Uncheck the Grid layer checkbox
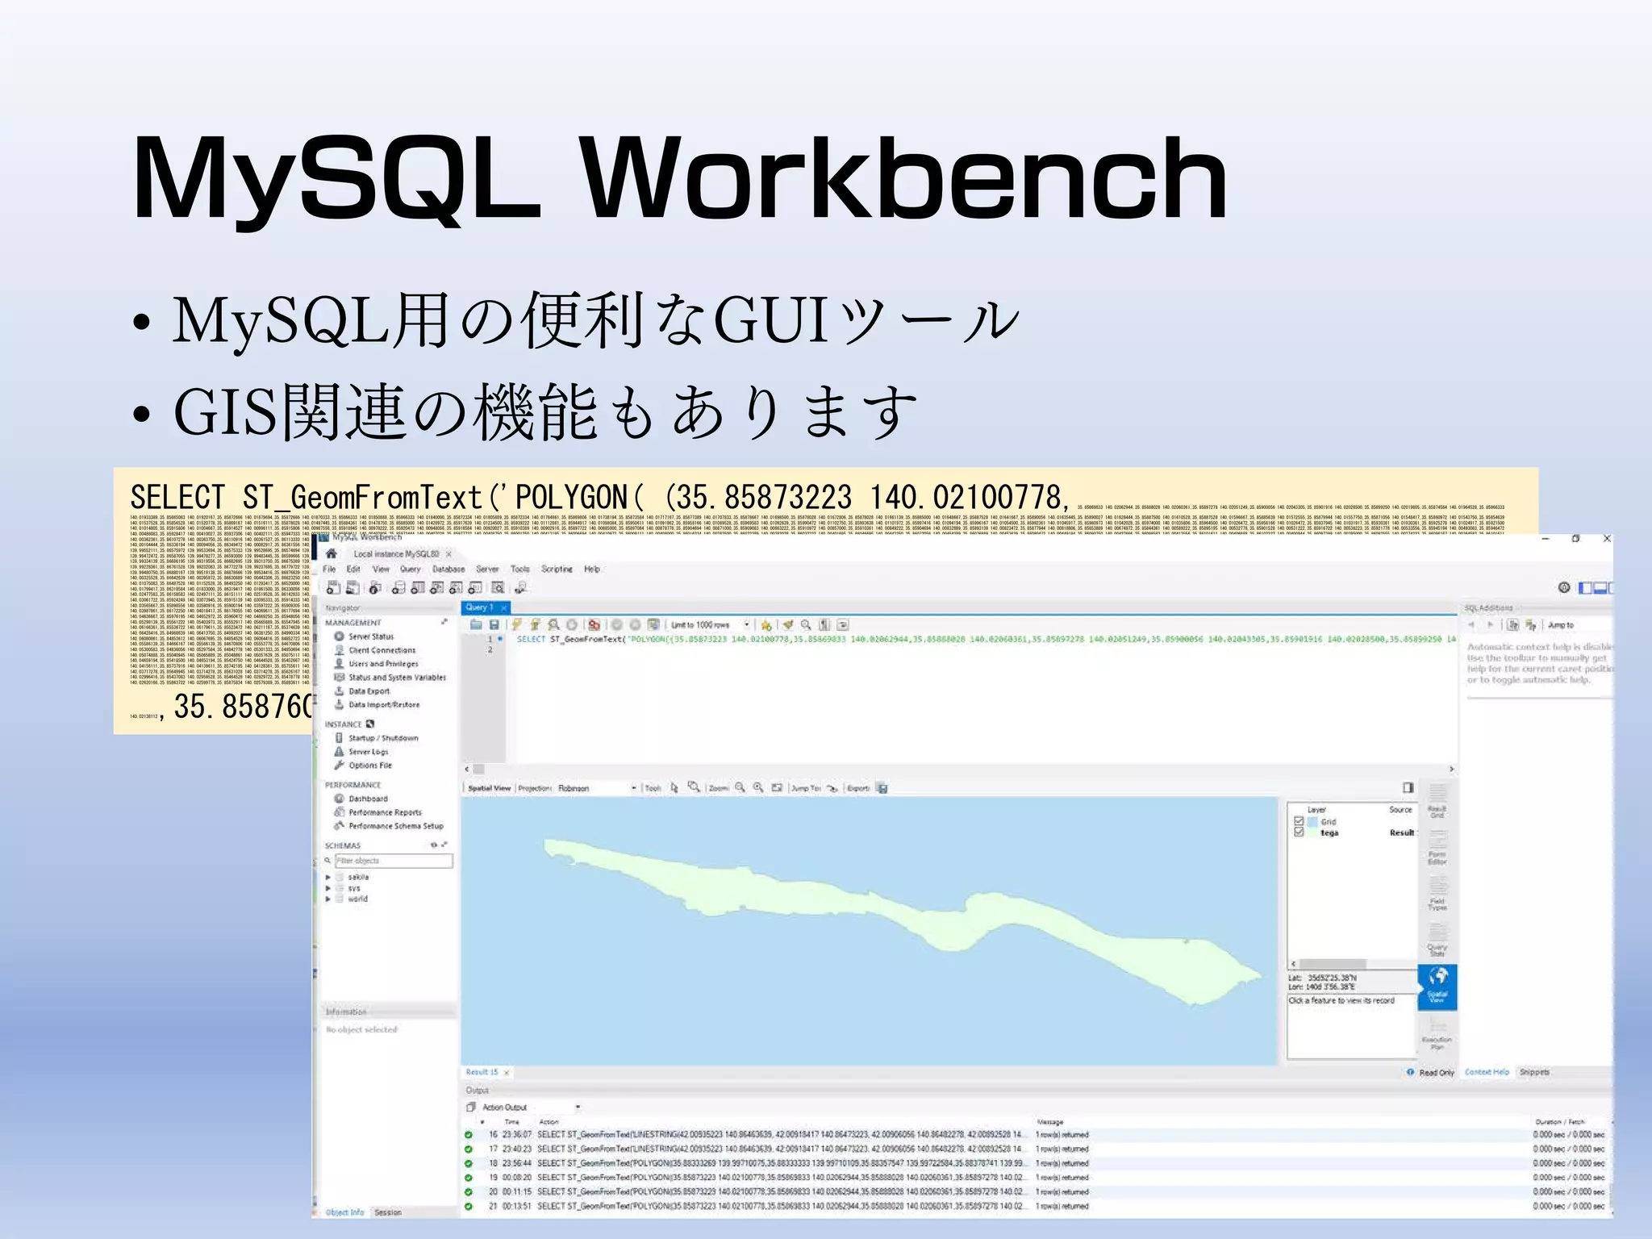This screenshot has height=1239, width=1652. point(1299,821)
